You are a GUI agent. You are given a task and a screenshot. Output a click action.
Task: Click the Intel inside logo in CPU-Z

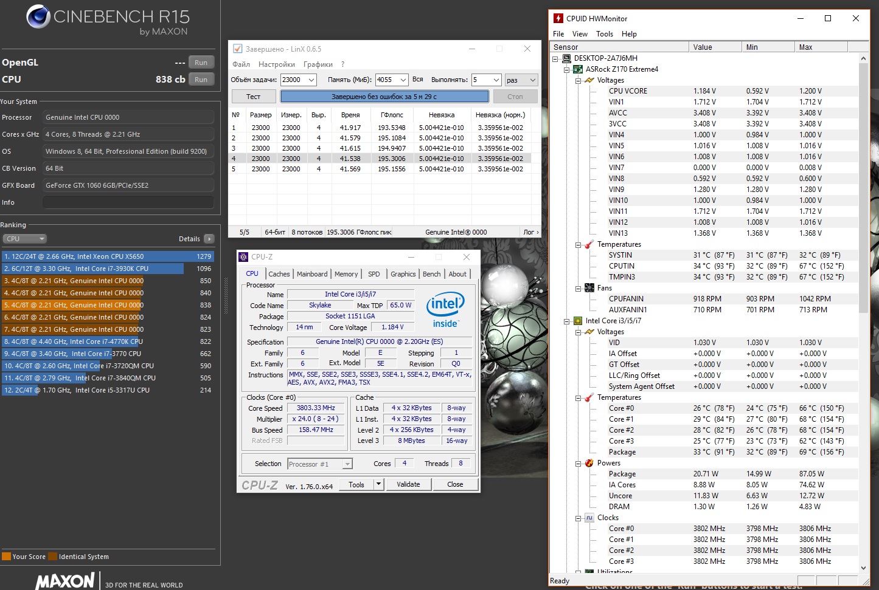pos(445,309)
